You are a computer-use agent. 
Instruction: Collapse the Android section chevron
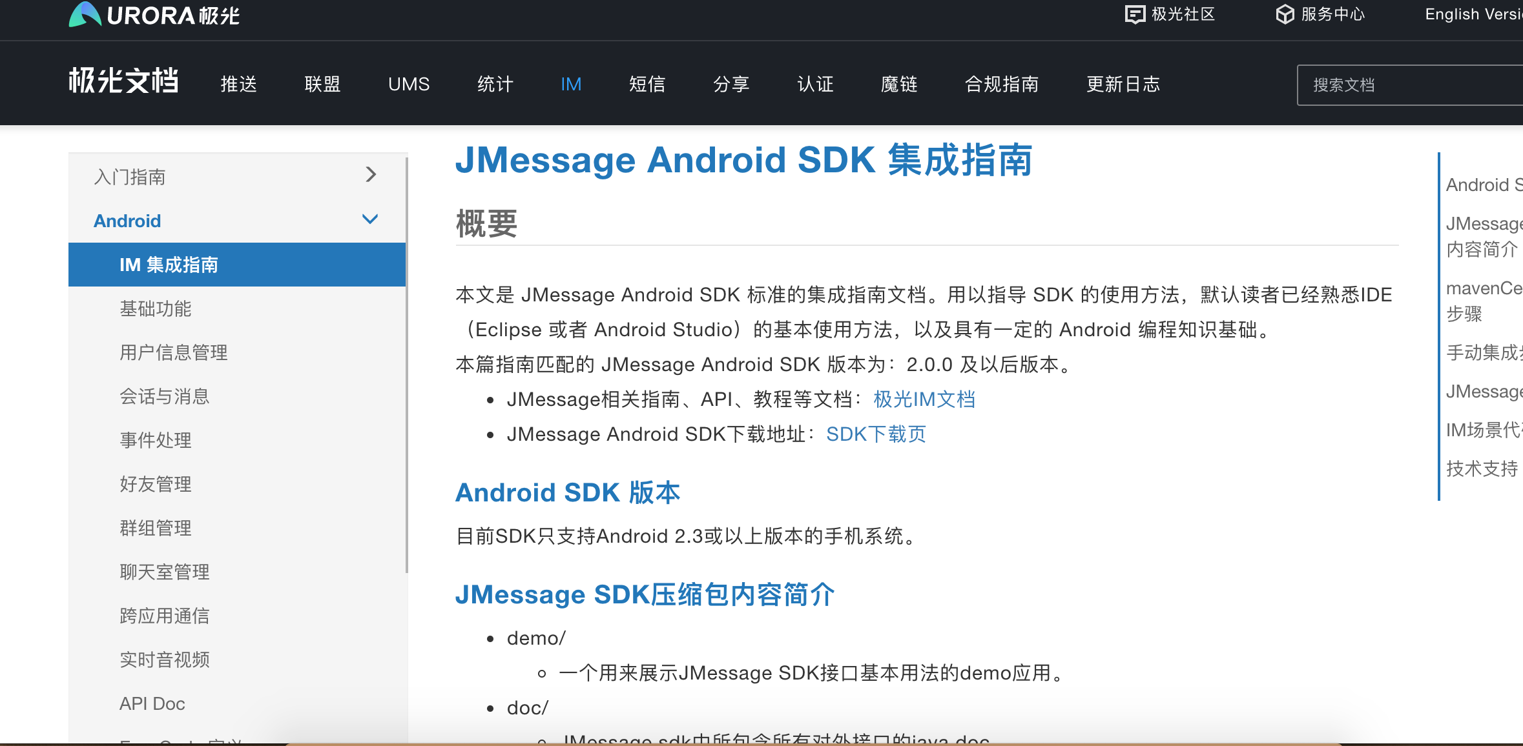[x=370, y=219]
